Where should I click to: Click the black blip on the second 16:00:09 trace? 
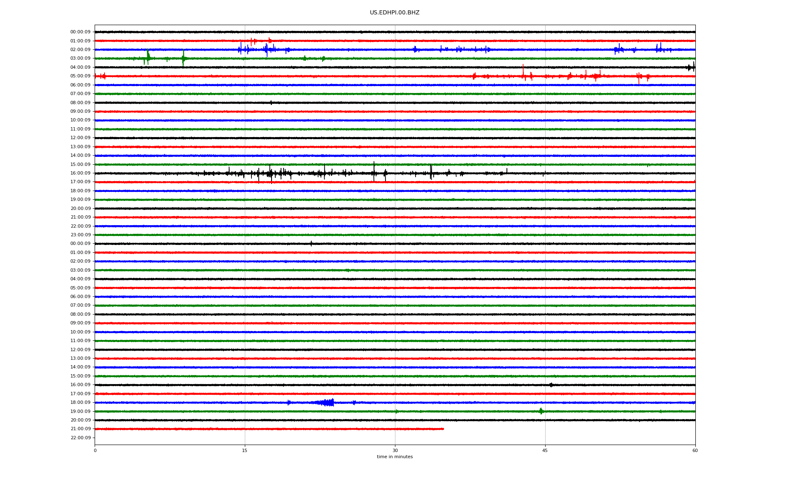pyautogui.click(x=551, y=385)
